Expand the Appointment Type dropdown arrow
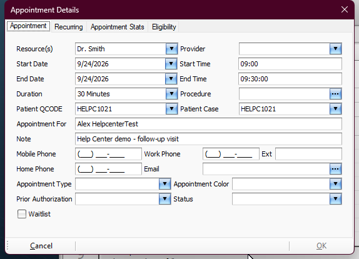 click(x=164, y=184)
